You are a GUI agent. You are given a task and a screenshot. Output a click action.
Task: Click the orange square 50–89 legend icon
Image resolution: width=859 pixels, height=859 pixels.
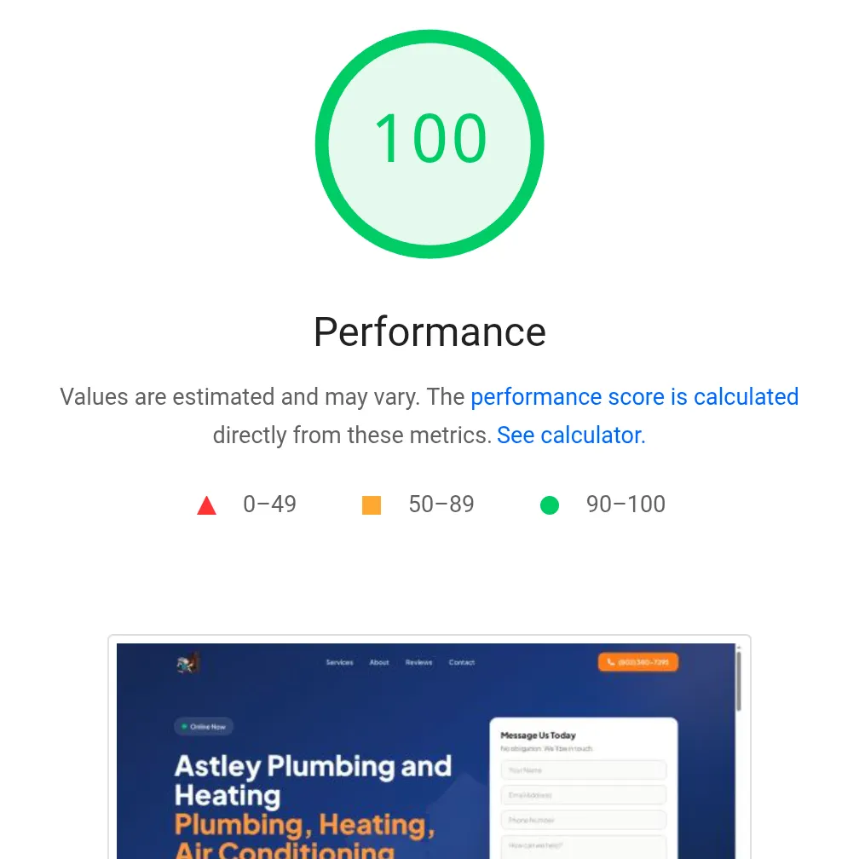tap(372, 504)
